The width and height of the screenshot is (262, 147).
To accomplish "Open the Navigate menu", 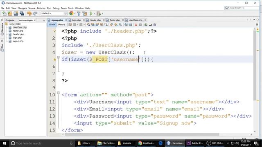I will tap(22, 8).
